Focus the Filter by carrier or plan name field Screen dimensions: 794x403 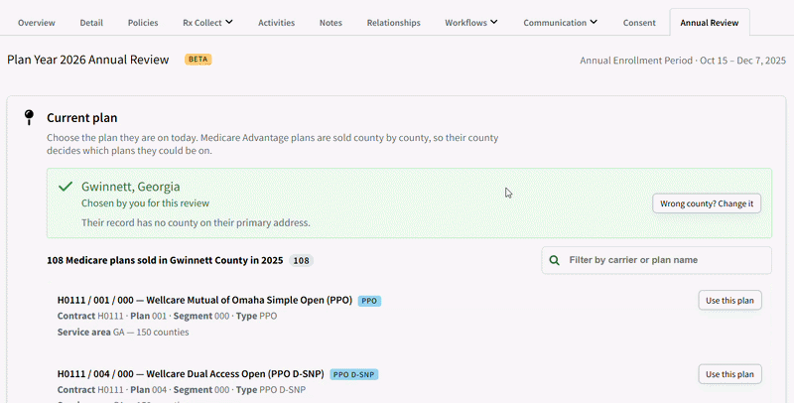coord(656,260)
